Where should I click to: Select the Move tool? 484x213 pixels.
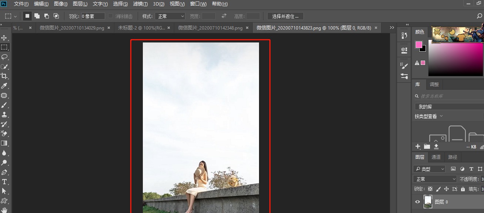point(5,37)
